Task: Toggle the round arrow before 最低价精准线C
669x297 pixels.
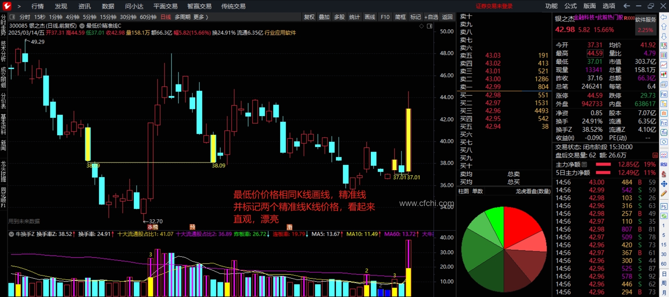Action: pos(82,26)
